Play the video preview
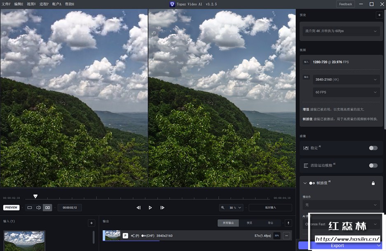 pos(150,208)
